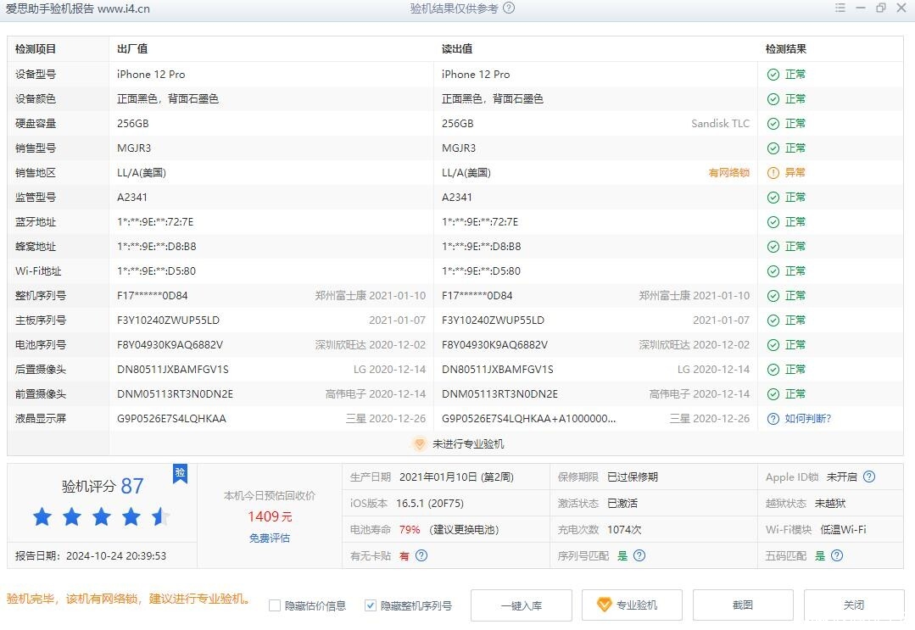
Task: Click the 有网络锁 warning label
Action: tap(728, 173)
